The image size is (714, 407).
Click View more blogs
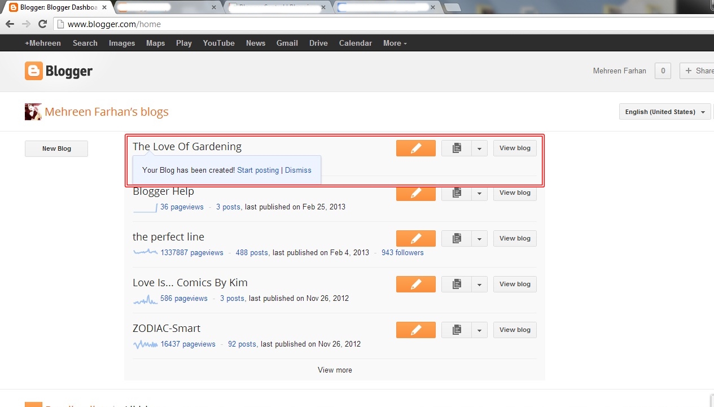[x=335, y=370]
